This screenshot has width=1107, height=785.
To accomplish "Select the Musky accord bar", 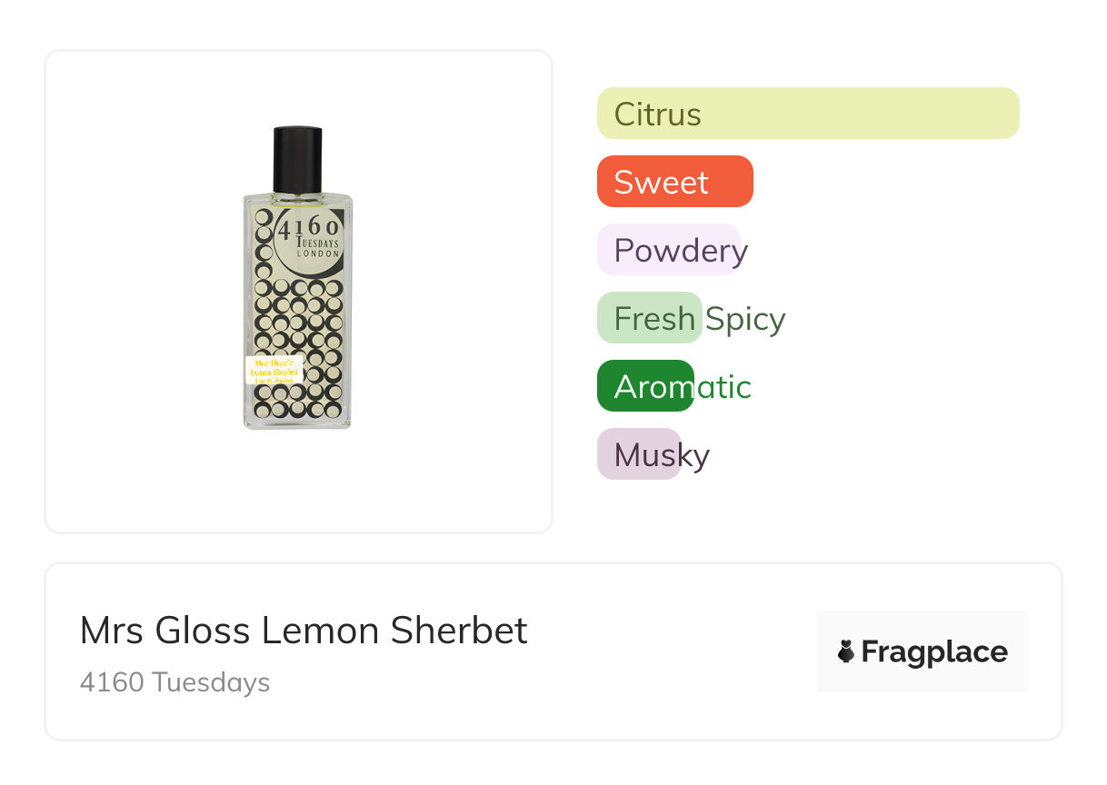I will click(638, 454).
